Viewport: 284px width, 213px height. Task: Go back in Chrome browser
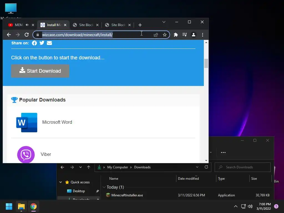pyautogui.click(x=9, y=35)
